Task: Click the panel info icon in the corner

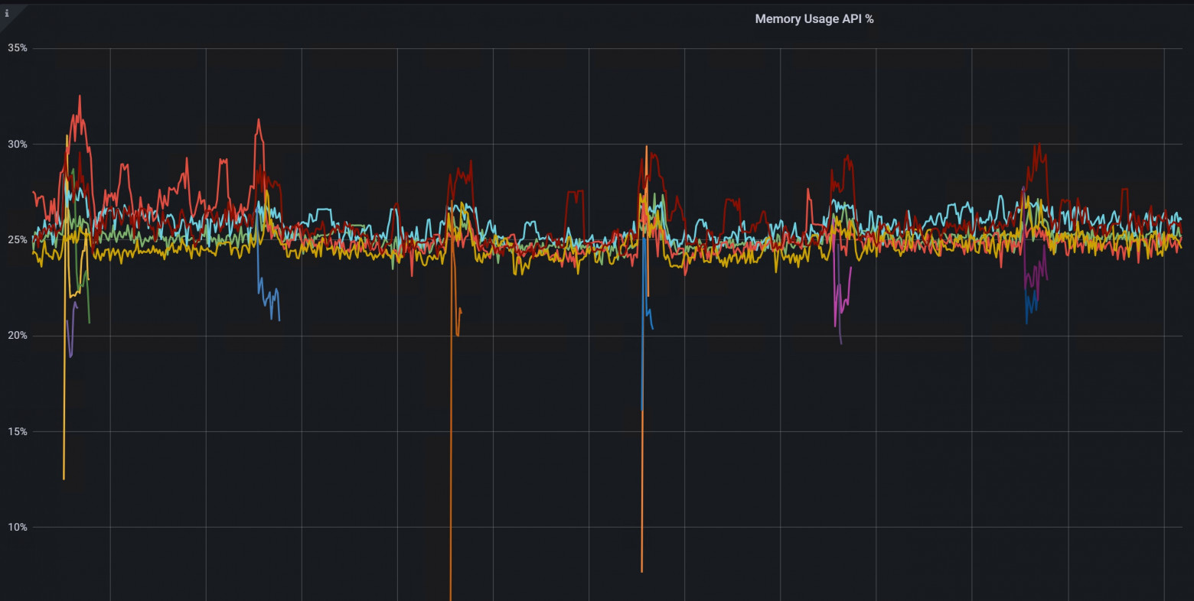Action: 7,13
